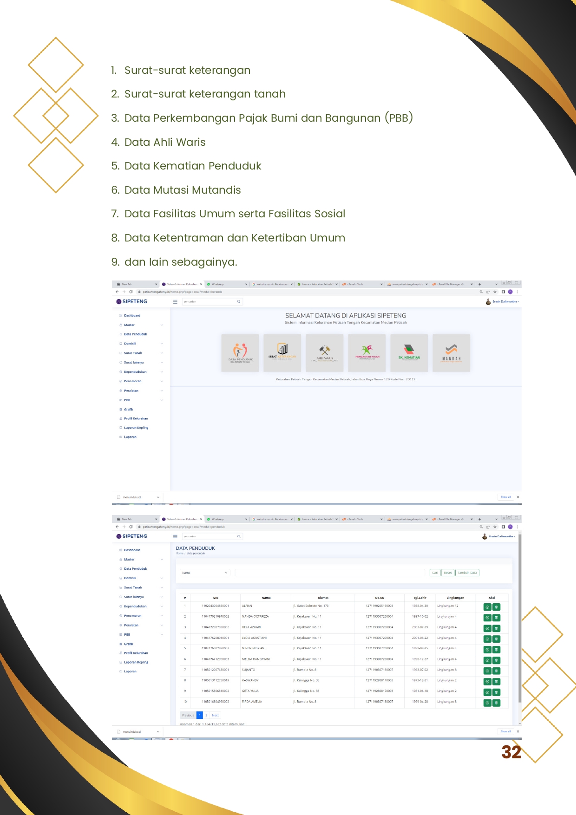Open Grafik from the welcome page sidebar
The width and height of the screenshot is (576, 815).
(129, 409)
